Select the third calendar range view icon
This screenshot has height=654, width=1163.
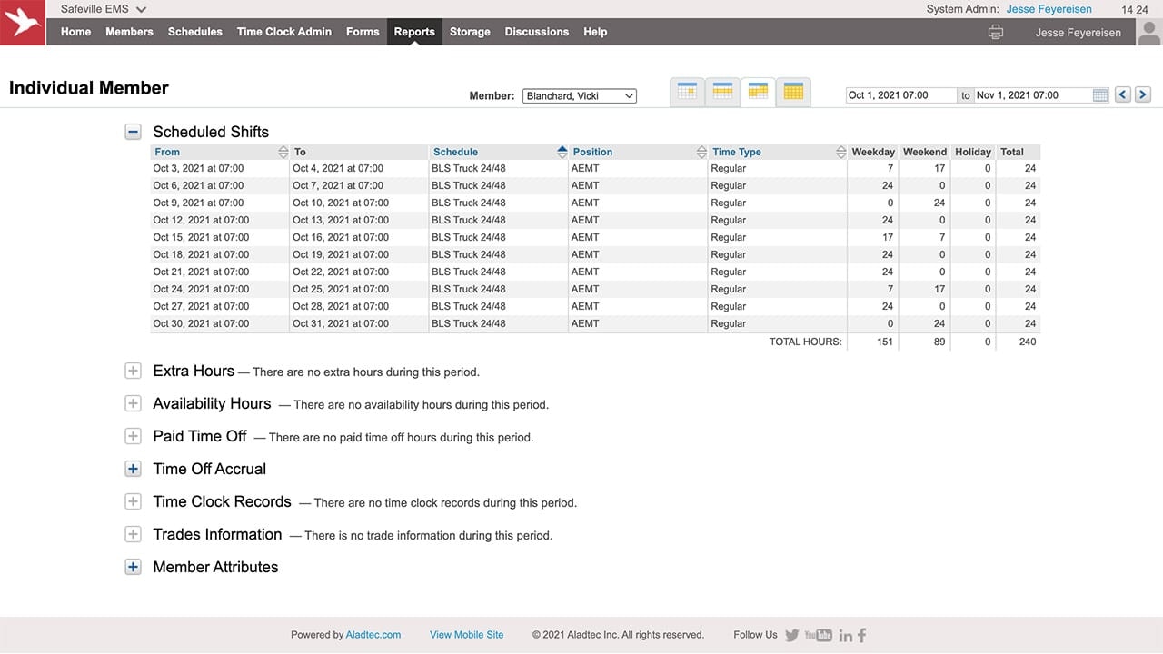click(x=758, y=92)
